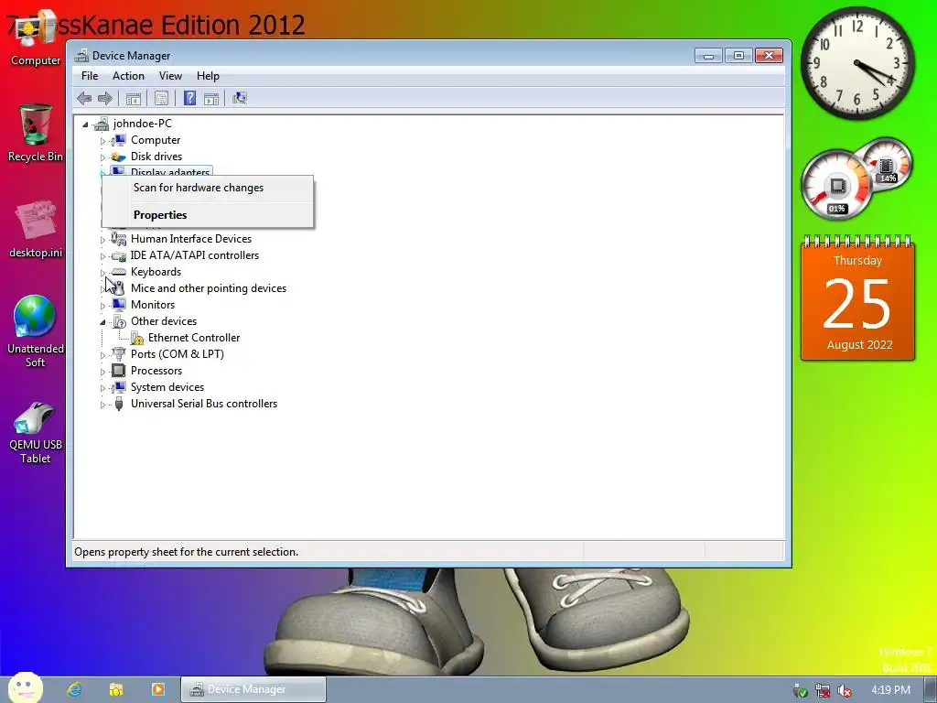
Task: Click the network status tray icon
Action: tap(823, 690)
